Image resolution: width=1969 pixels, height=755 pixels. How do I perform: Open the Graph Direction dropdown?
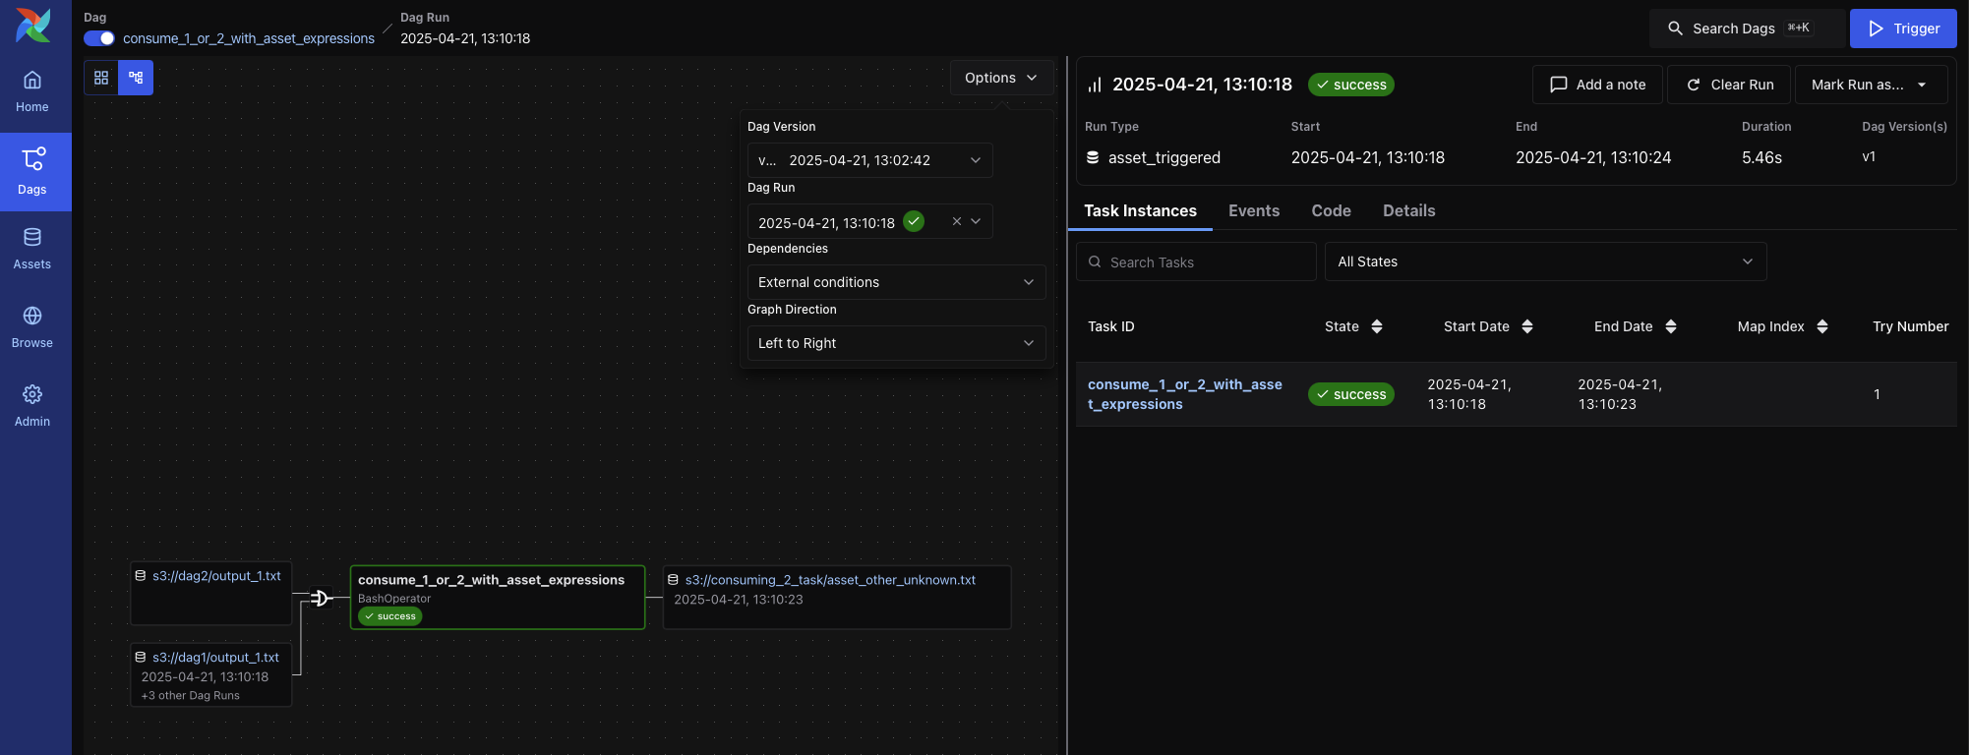[x=895, y=343]
